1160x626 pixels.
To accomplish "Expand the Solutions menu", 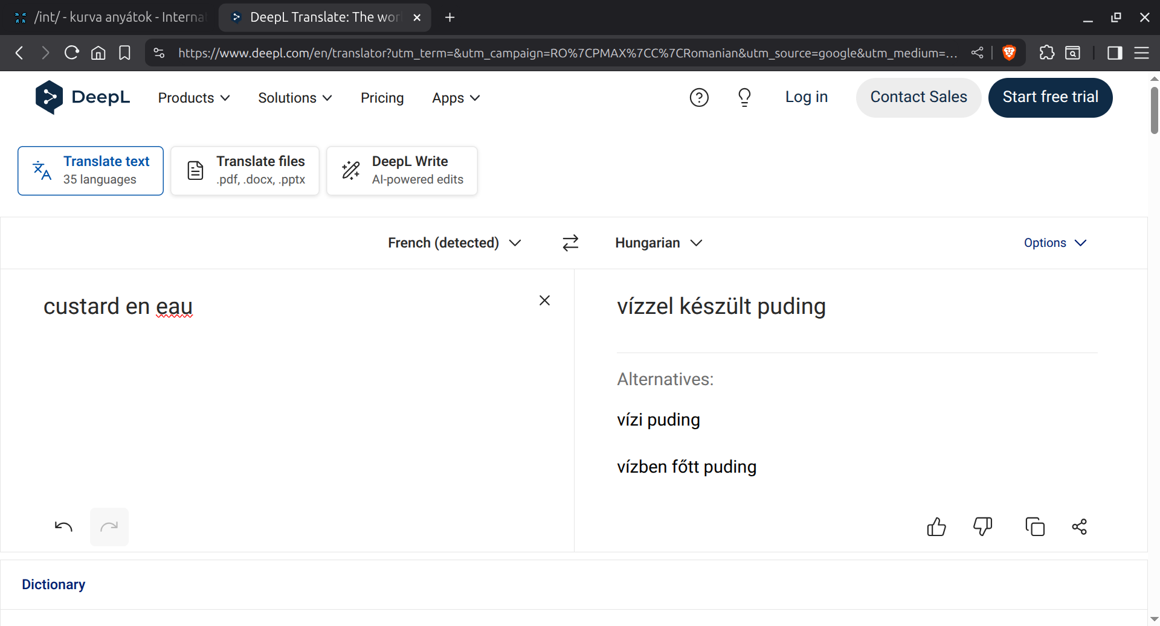I will point(295,98).
